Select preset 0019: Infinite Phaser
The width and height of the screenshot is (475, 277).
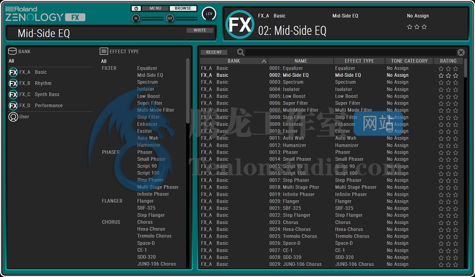click(292, 194)
